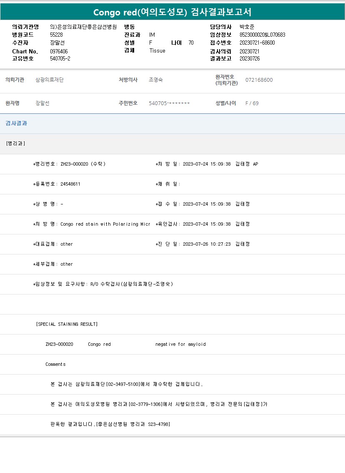Click the Congo red 검사결과보고서 title banner
The width and height of the screenshot is (345, 473).
pos(172,12)
